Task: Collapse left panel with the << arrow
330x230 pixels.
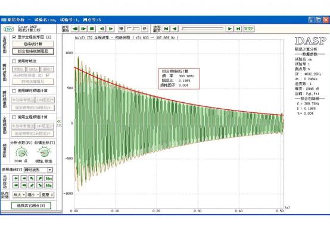Action: [59, 121]
